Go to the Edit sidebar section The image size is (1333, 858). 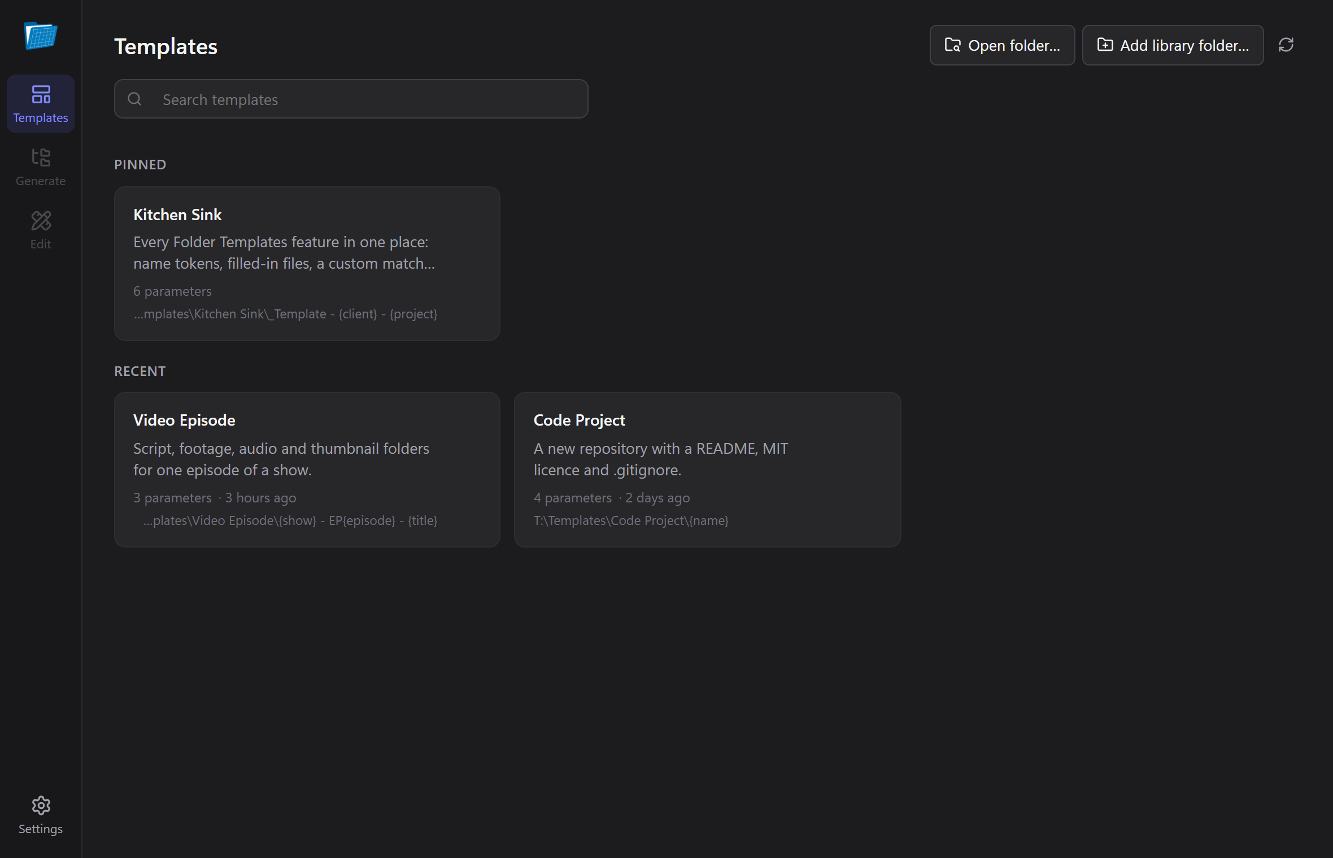click(x=41, y=230)
